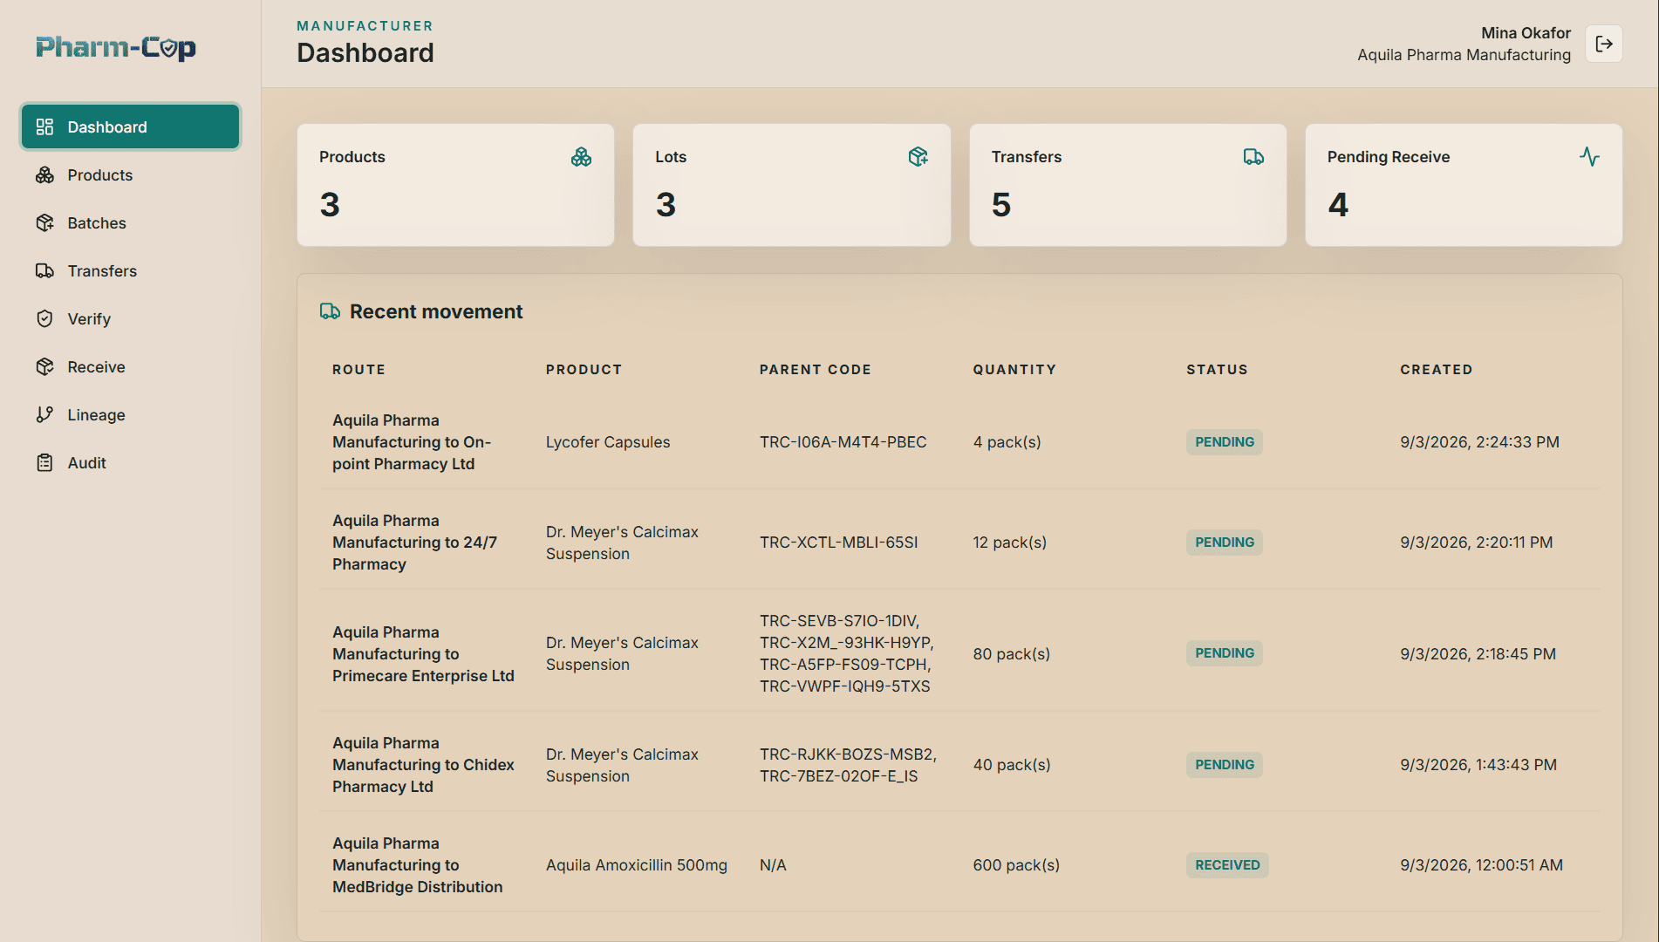The height and width of the screenshot is (942, 1659).
Task: Click PENDING badge in the 12 pack(s) row
Action: [x=1224, y=543]
